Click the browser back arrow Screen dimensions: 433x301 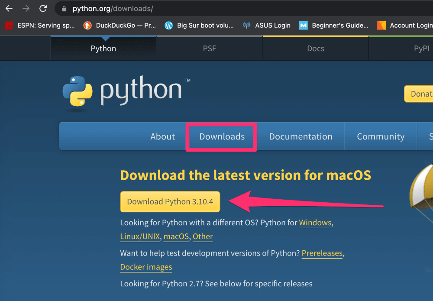[x=10, y=8]
